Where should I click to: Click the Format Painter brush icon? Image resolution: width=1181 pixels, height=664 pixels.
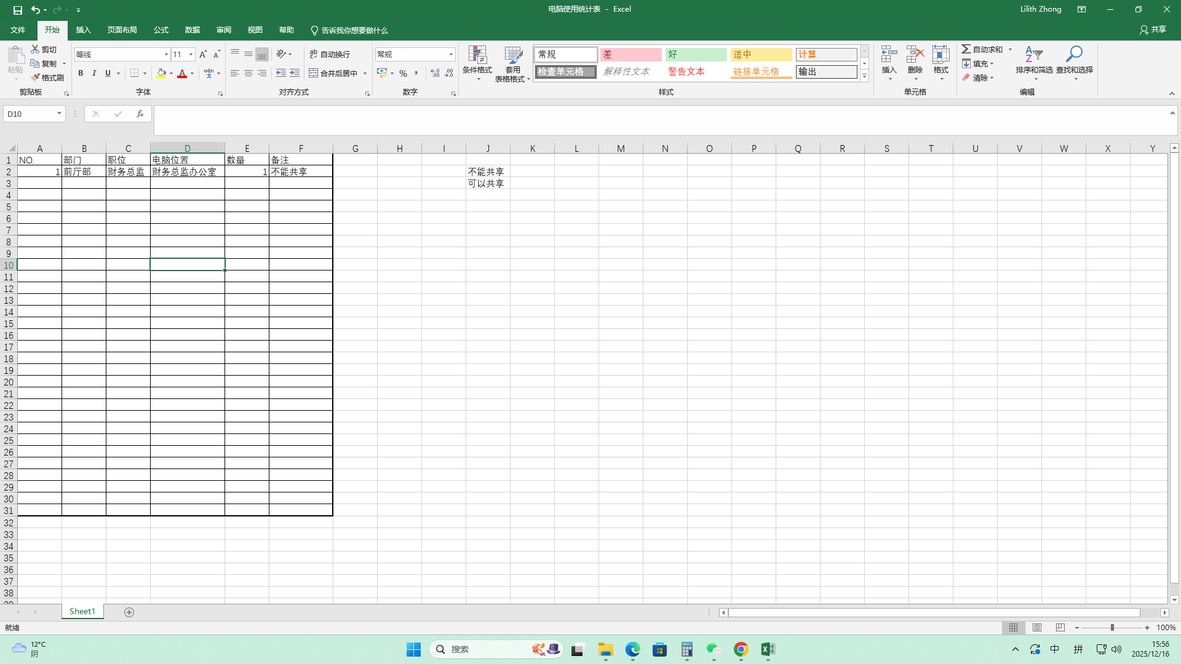tap(36, 77)
